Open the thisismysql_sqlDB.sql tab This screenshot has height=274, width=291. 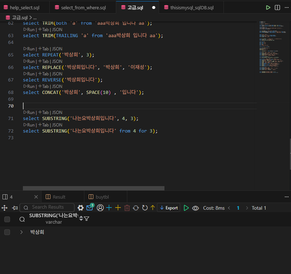(x=192, y=8)
